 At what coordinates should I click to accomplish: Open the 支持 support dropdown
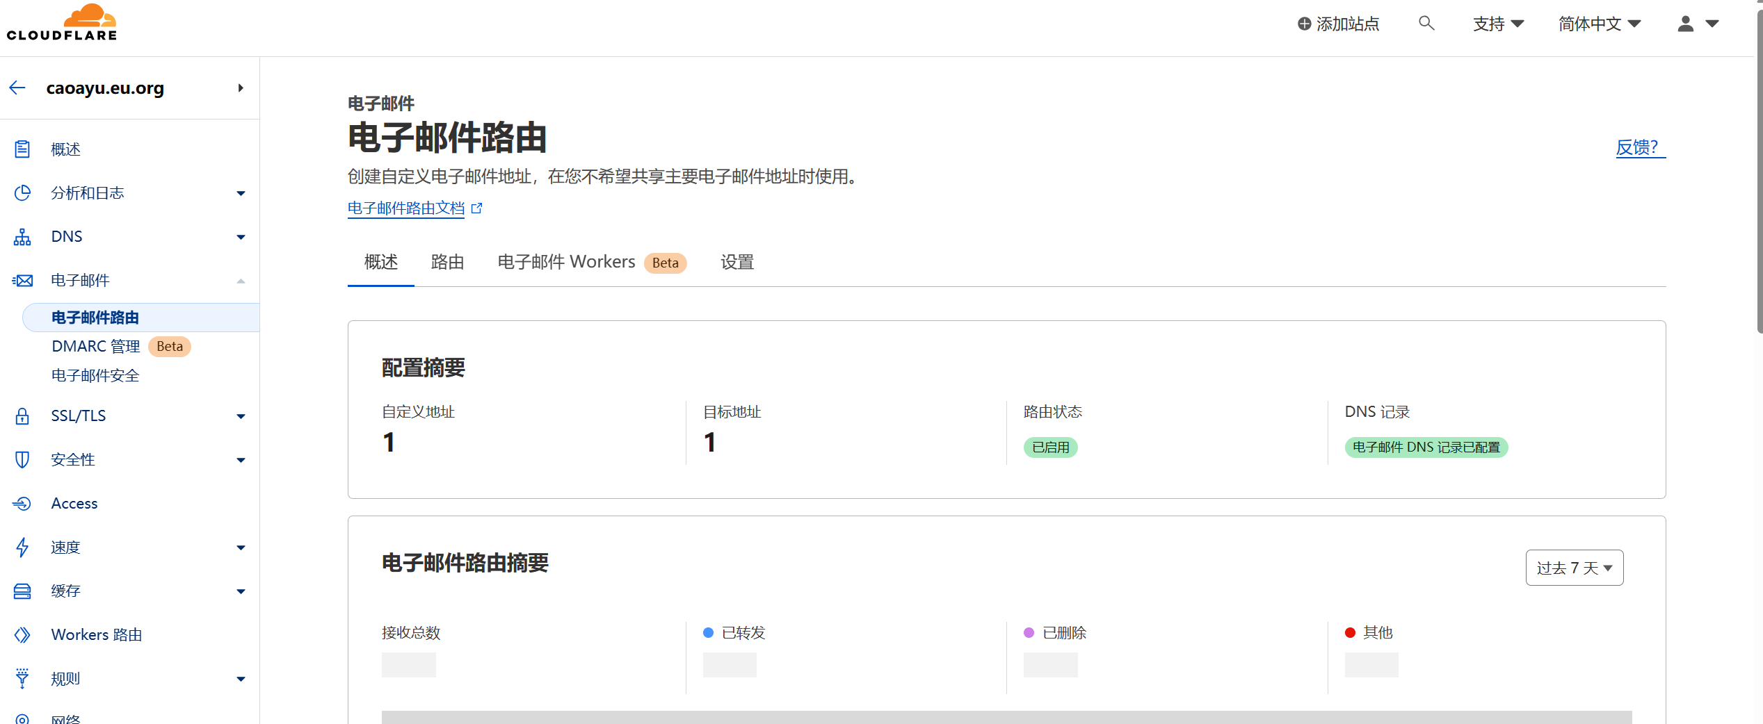(x=1499, y=24)
